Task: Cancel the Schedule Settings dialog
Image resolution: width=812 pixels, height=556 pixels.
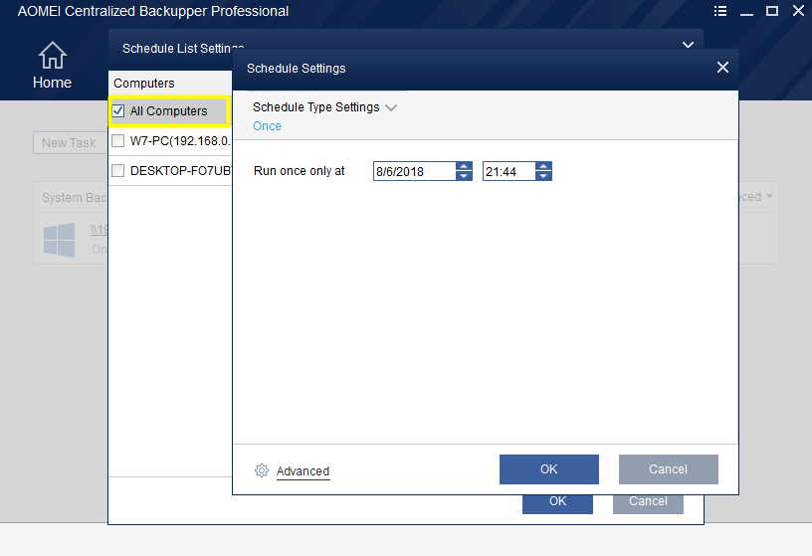Action: tap(668, 469)
